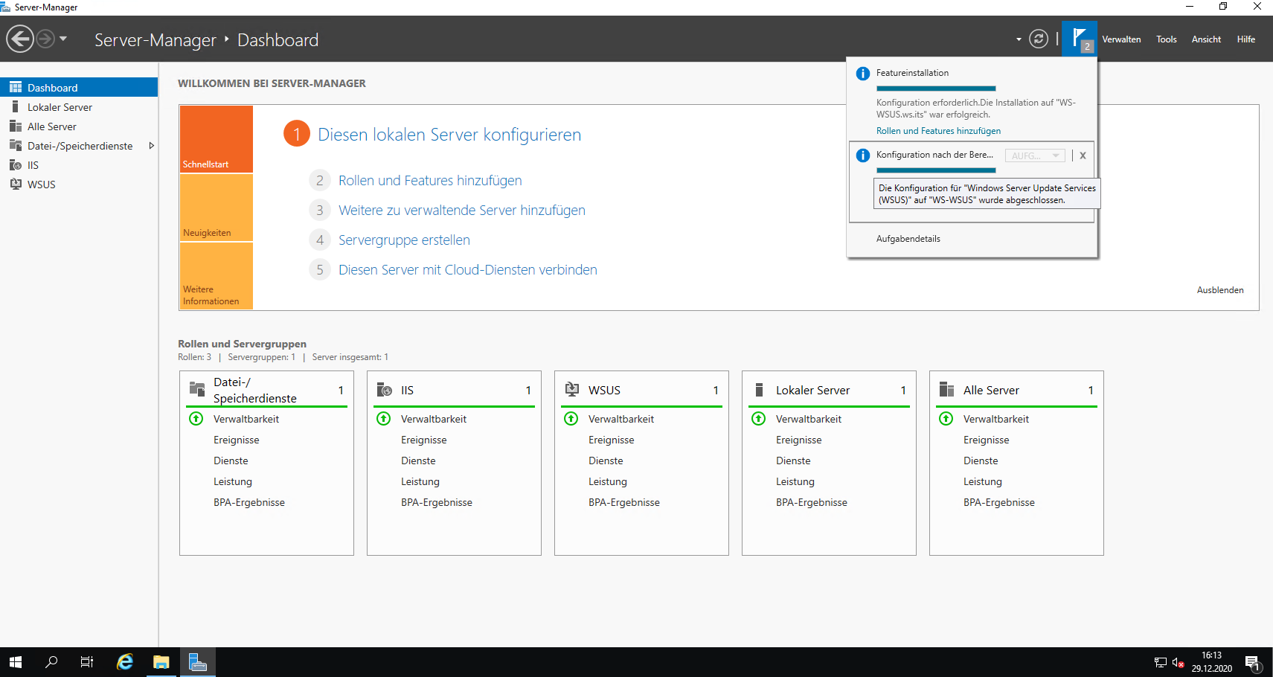Click the notifications flag icon
Viewport: 1273px width, 677px height.
pos(1080,38)
